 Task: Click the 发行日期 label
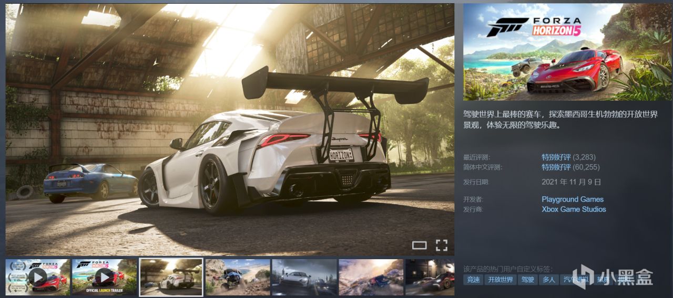tap(476, 183)
